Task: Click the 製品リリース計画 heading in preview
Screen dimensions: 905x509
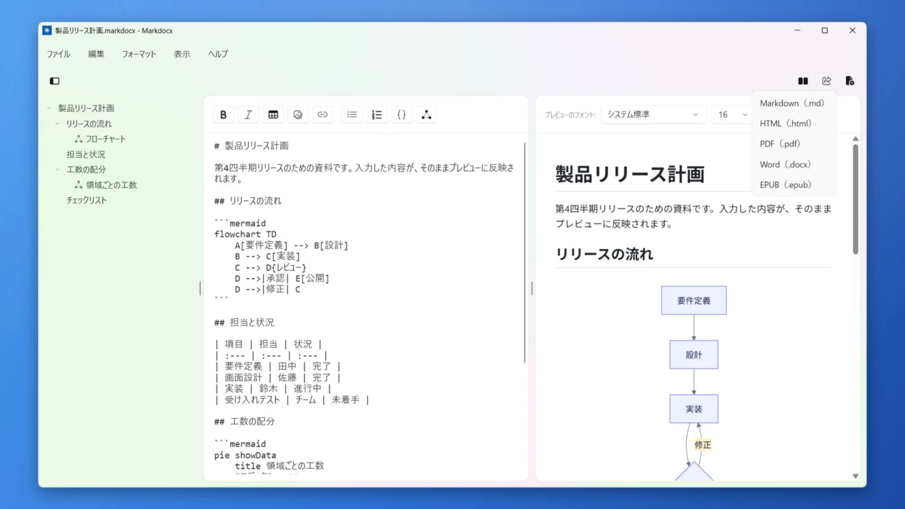Action: point(630,174)
